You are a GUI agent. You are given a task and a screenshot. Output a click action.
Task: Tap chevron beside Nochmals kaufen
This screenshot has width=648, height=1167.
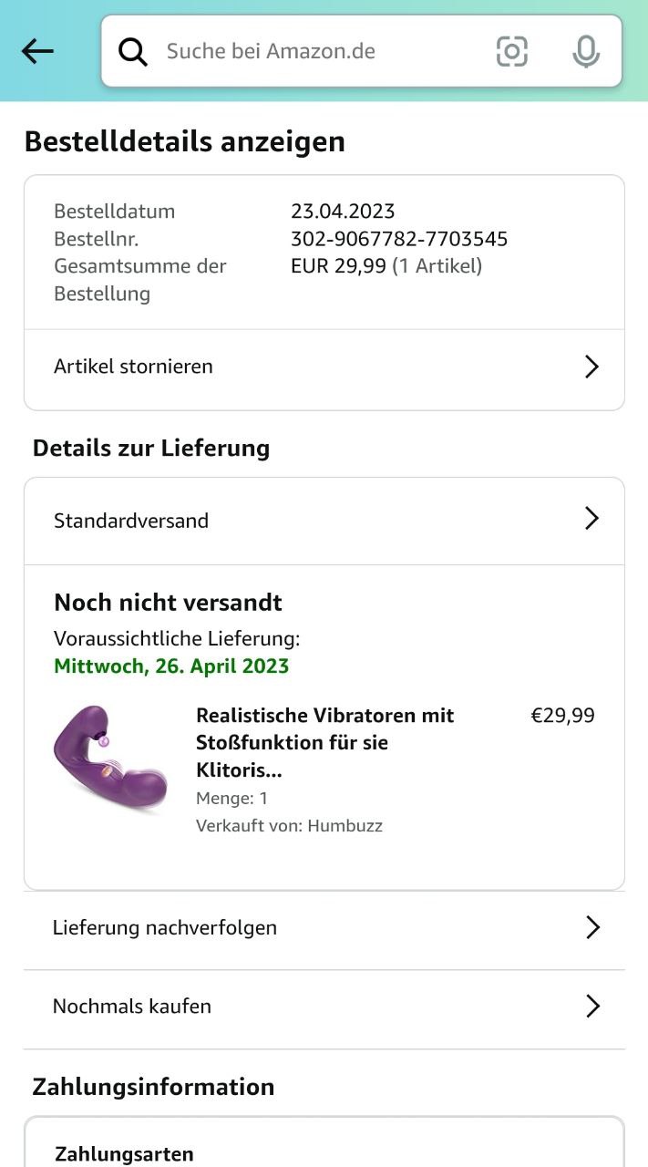592,1007
